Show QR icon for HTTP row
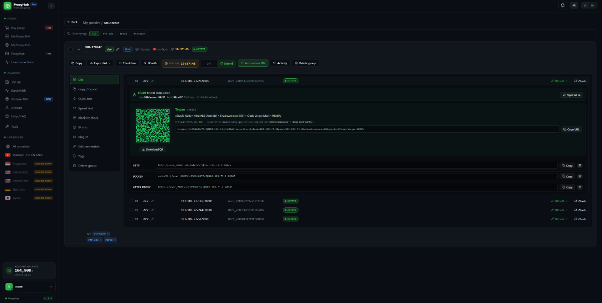This screenshot has height=303, width=602. 579,165
